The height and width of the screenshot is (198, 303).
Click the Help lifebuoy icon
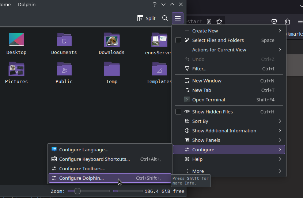187,159
